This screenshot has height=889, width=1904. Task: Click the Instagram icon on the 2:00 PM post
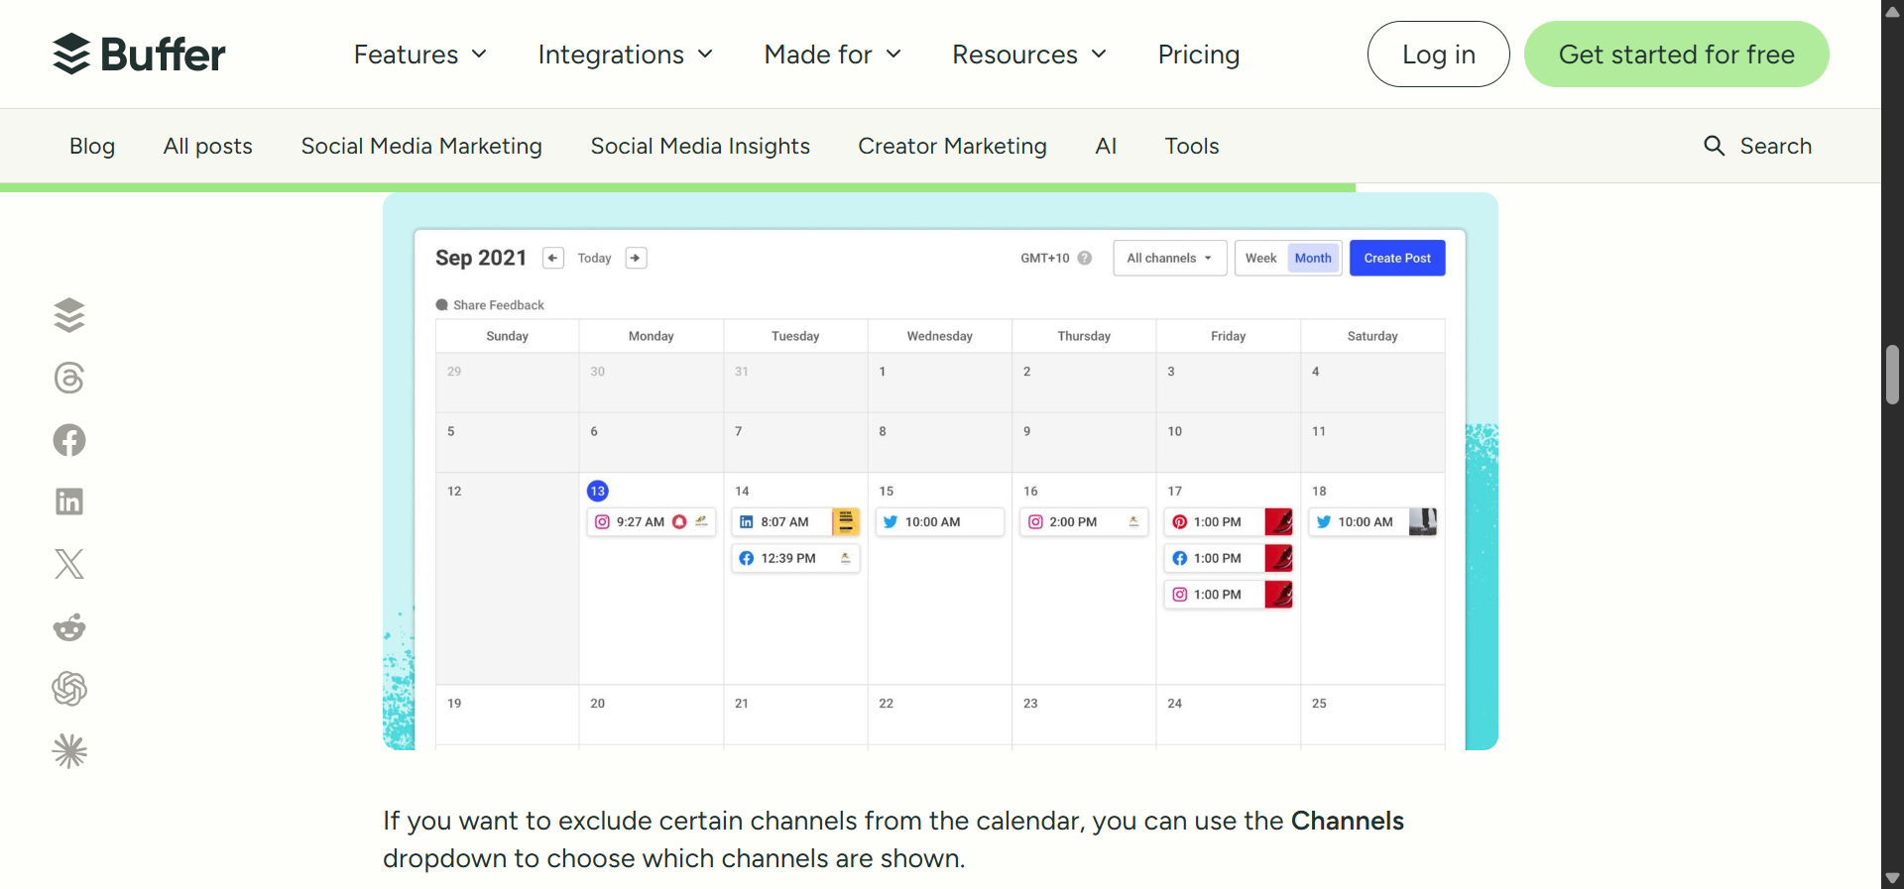[x=1035, y=522]
